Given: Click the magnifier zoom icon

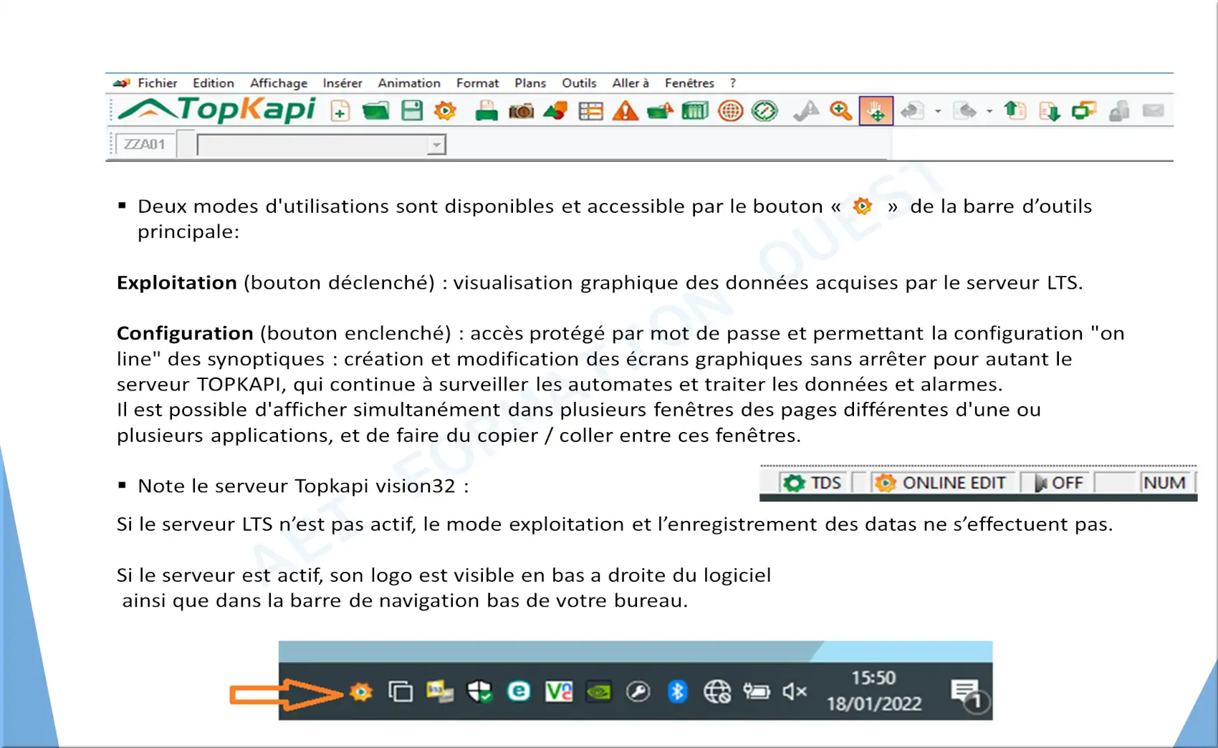Looking at the screenshot, I should pyautogui.click(x=840, y=111).
